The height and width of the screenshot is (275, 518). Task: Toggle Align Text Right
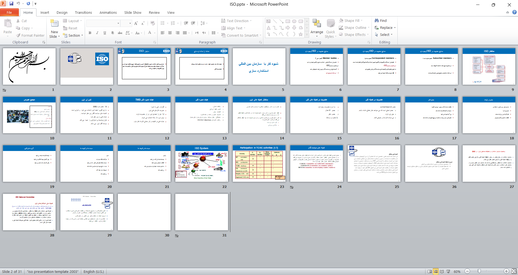pyautogui.click(x=177, y=33)
